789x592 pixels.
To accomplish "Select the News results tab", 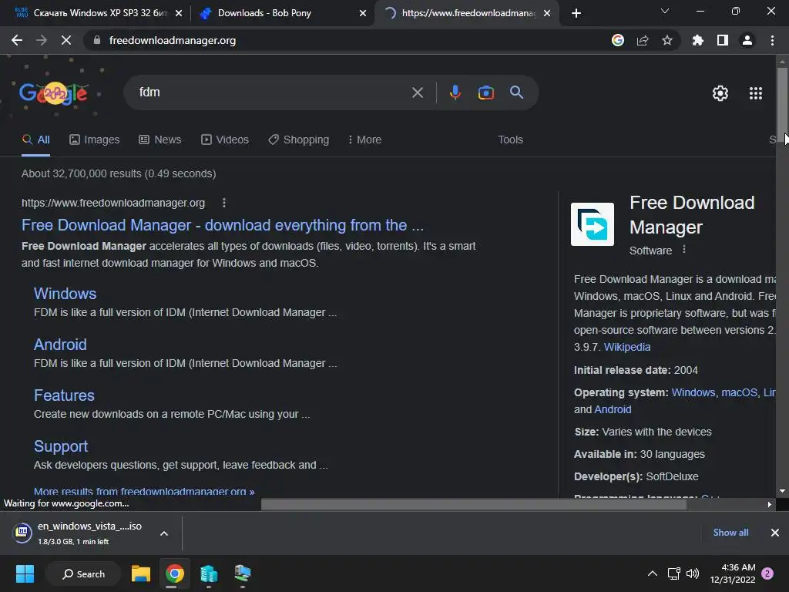I will (x=160, y=140).
